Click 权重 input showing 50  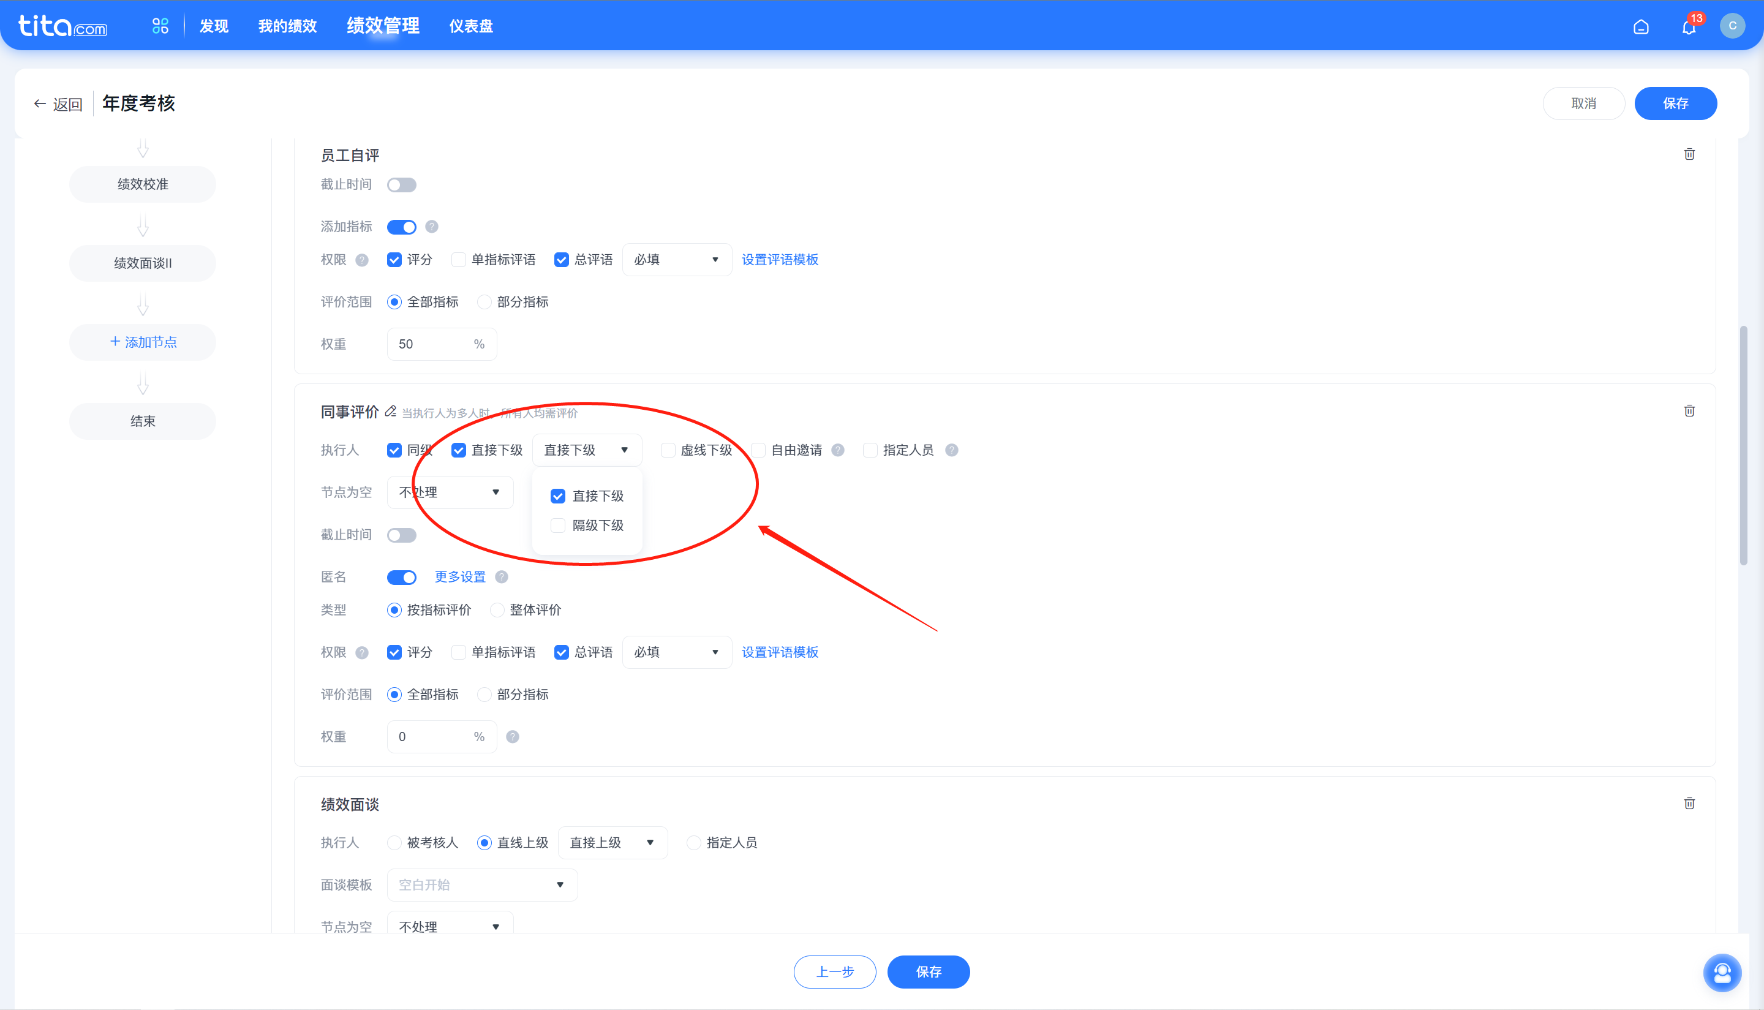tap(442, 345)
